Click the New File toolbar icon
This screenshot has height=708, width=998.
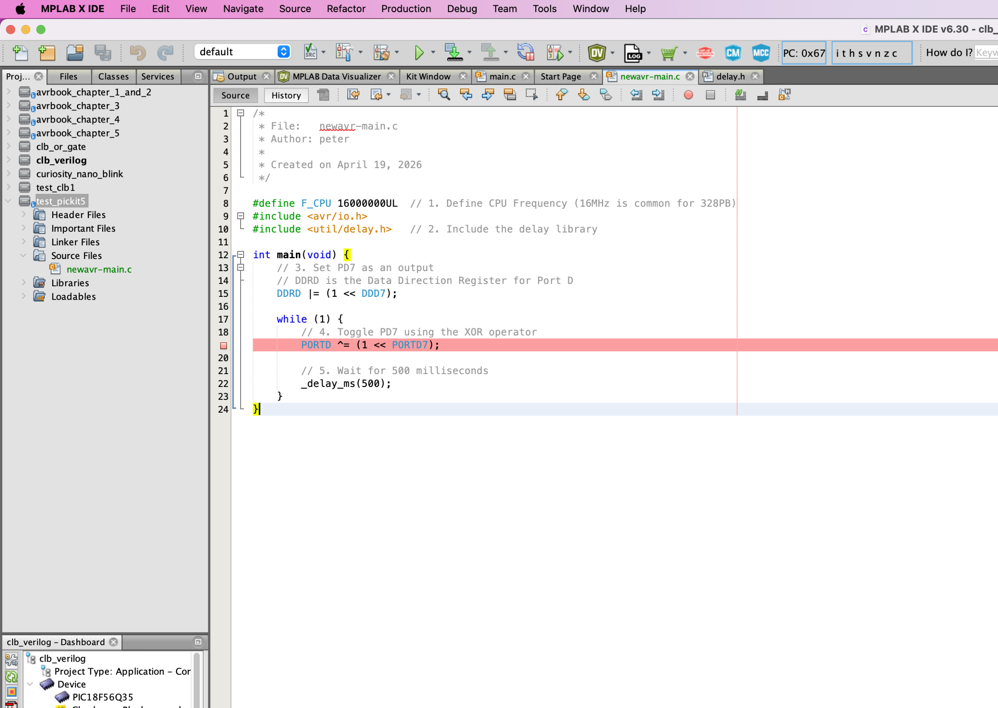(20, 53)
